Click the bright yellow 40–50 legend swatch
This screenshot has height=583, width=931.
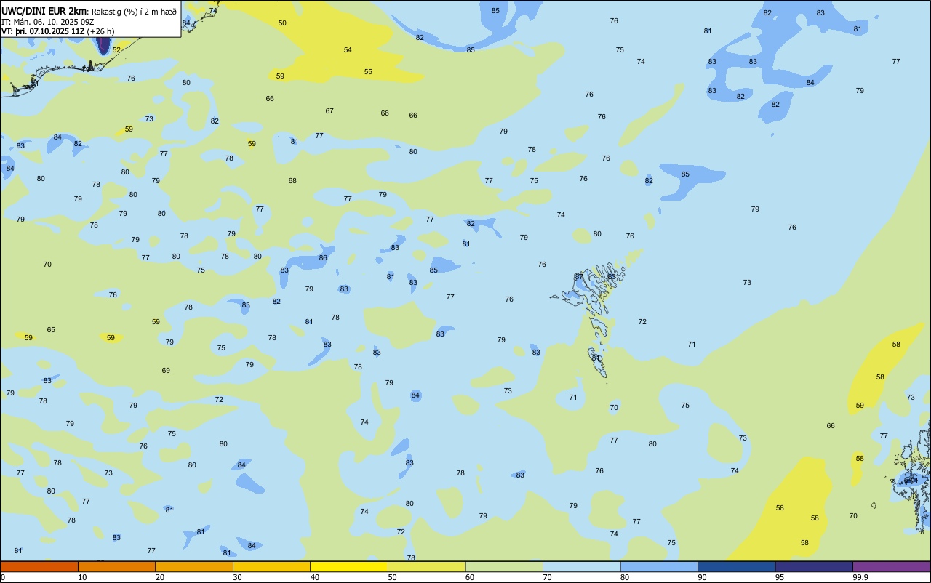(x=349, y=566)
